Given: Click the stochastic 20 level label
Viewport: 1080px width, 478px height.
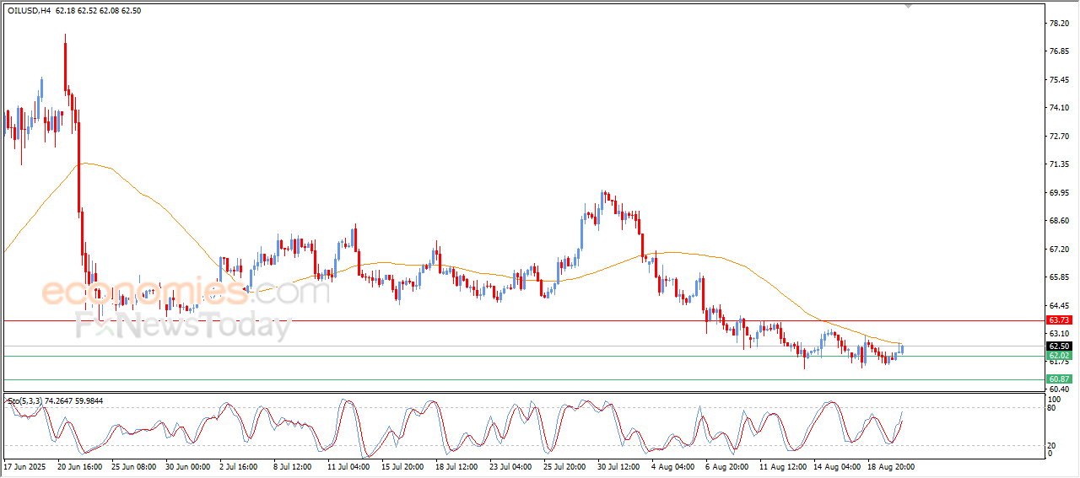Looking at the screenshot, I should 1052,445.
